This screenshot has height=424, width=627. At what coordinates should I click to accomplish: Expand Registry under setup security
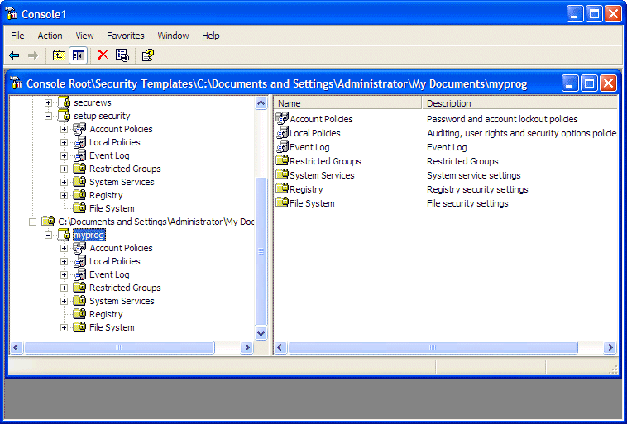64,195
